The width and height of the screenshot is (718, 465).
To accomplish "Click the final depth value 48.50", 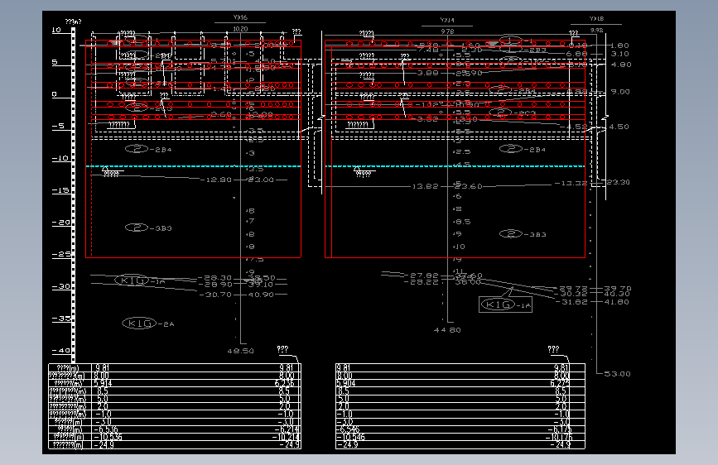I will tap(240, 351).
